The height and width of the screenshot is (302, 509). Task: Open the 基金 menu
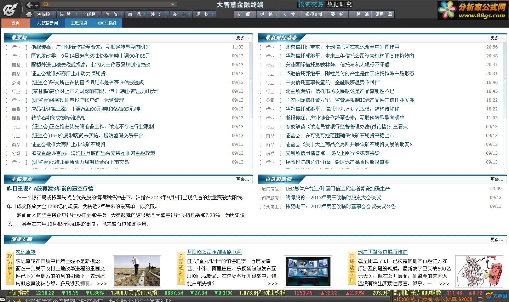click(181, 15)
